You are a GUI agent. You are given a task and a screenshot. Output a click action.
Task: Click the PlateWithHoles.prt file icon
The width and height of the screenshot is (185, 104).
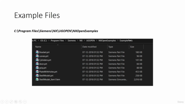tap(37, 71)
